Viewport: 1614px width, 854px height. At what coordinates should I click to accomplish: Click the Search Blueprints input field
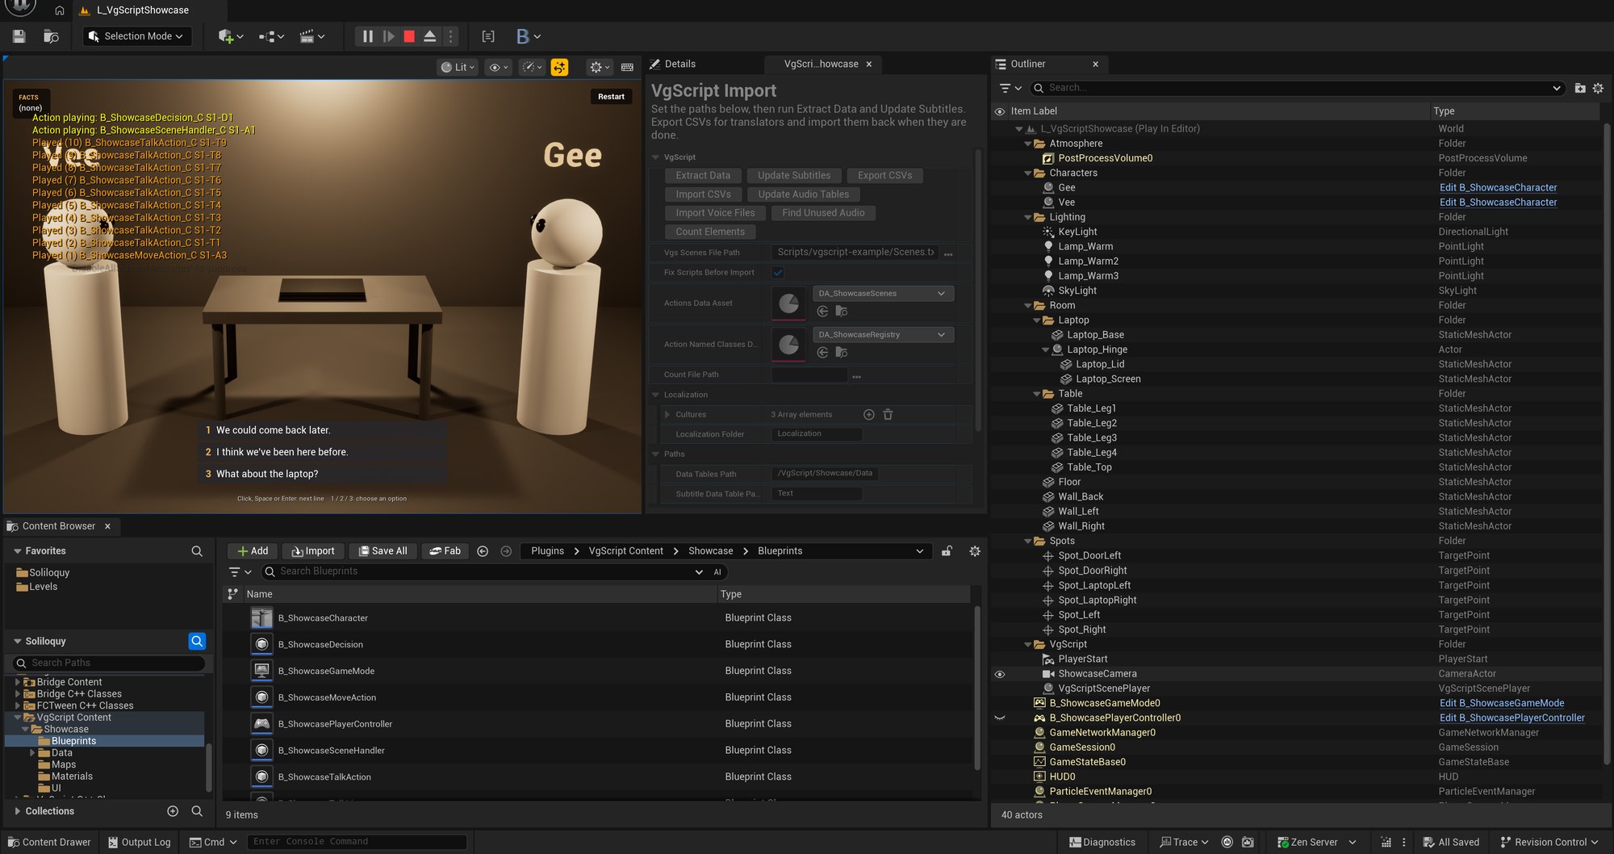coord(484,571)
